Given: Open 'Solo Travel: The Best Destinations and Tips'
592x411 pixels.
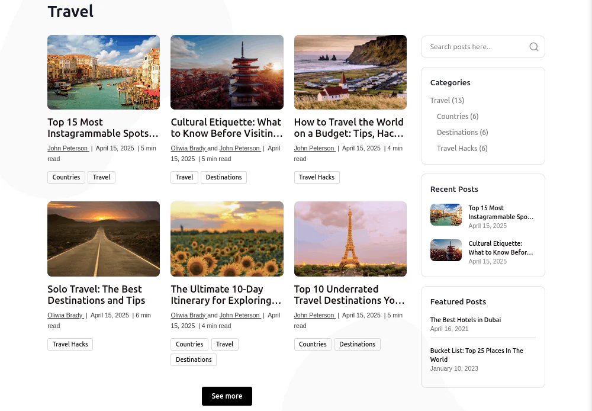Looking at the screenshot, I should [x=96, y=295].
